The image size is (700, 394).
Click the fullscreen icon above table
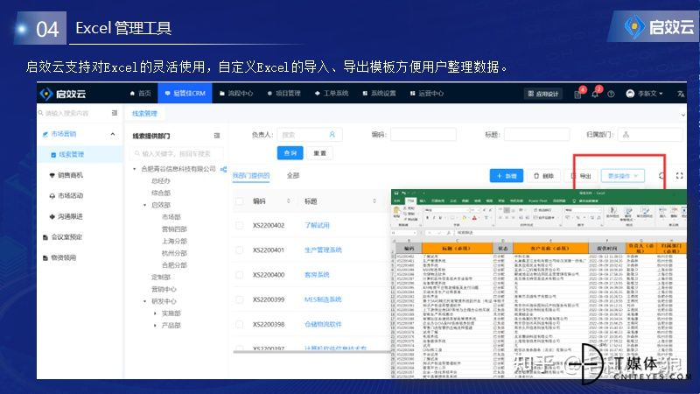(680, 176)
